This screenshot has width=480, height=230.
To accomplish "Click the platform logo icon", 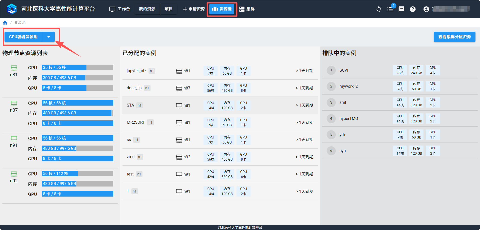I will (12, 9).
